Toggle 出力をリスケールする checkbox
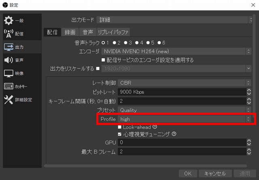Screen dimensions: 259x180 pos(98,68)
